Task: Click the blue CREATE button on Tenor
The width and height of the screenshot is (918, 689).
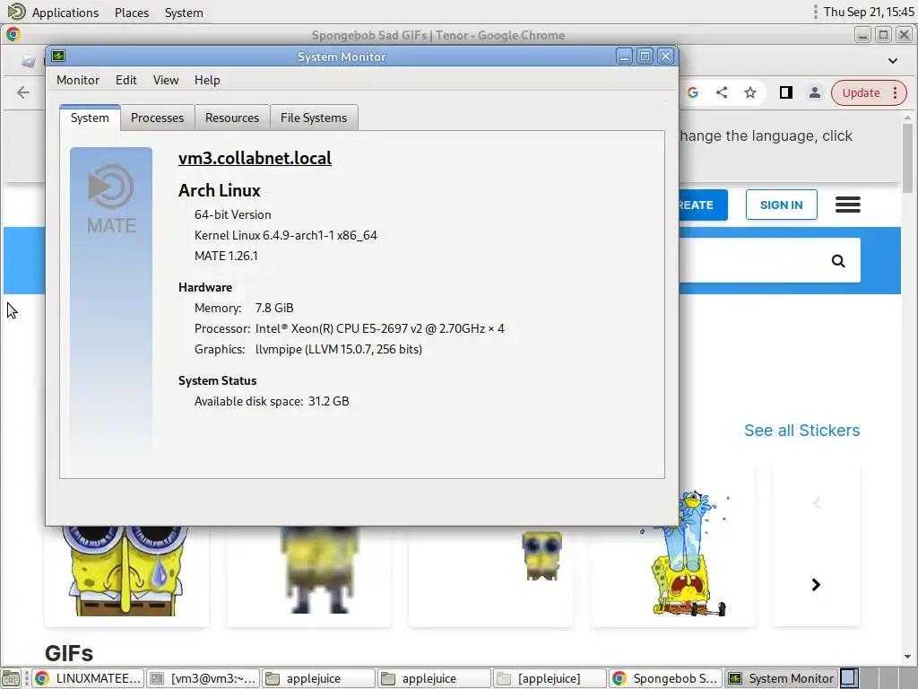Action: click(703, 205)
